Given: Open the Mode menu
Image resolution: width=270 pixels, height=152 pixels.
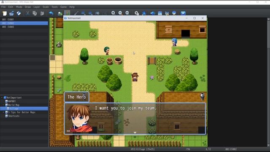Looking at the screenshot, I should (19, 7).
